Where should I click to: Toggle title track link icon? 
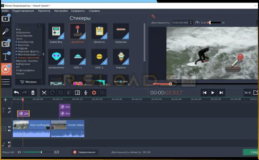(9, 112)
